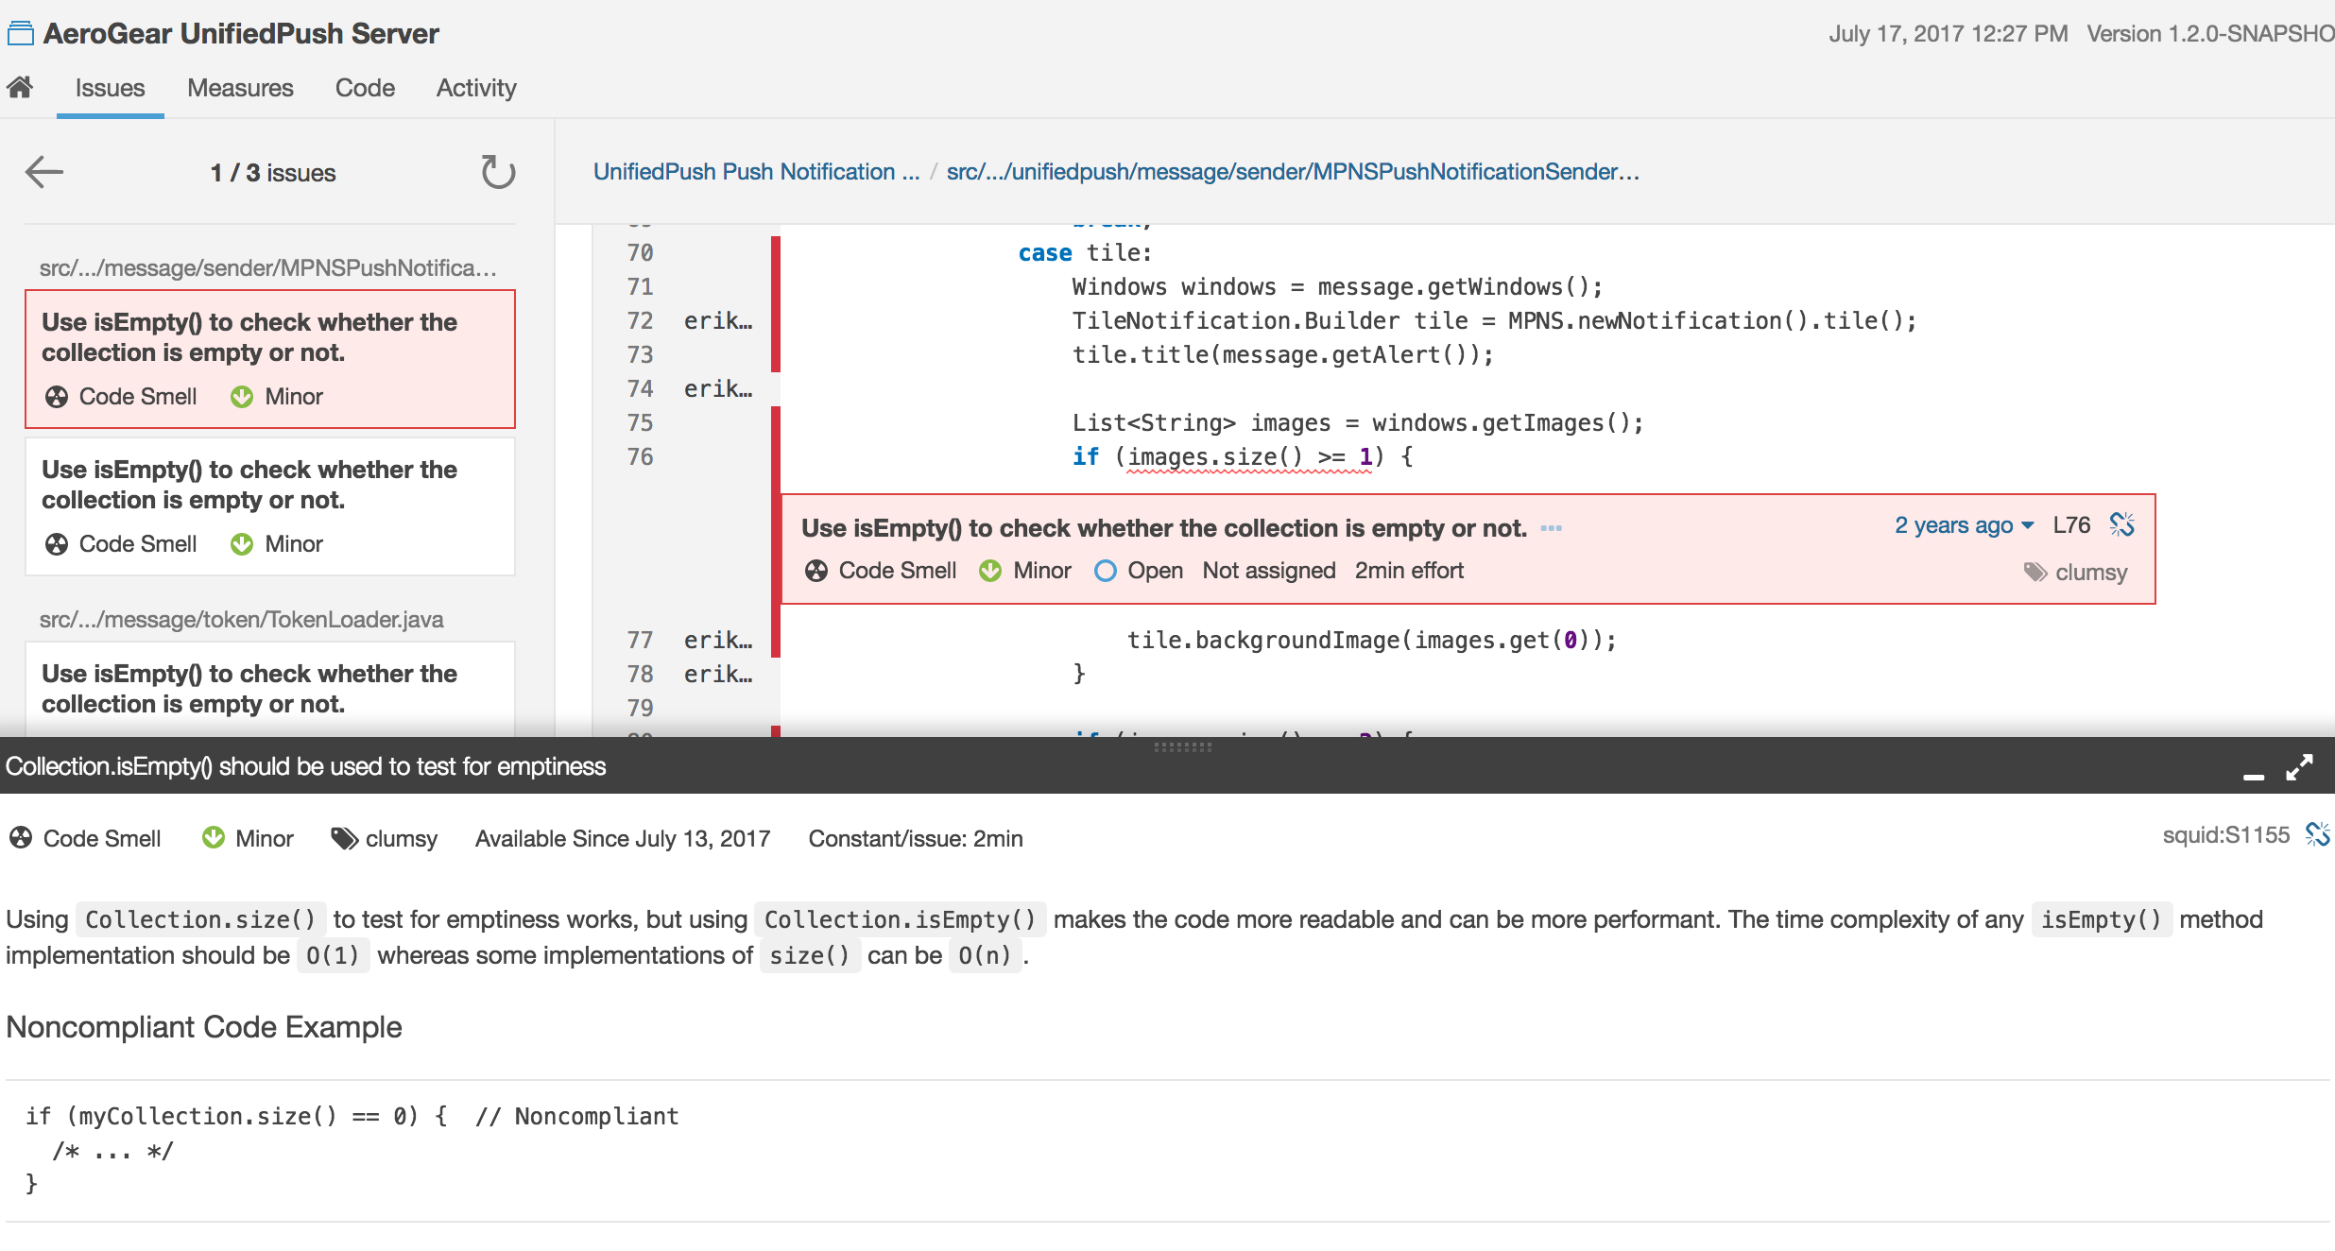Click the underlined images.size() >= 1 expression

pos(1249,457)
